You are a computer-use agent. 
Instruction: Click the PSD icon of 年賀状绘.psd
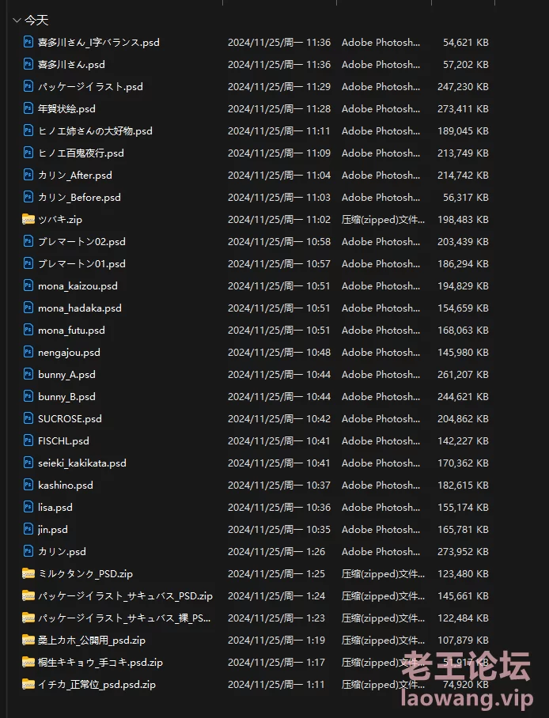pyautogui.click(x=28, y=108)
